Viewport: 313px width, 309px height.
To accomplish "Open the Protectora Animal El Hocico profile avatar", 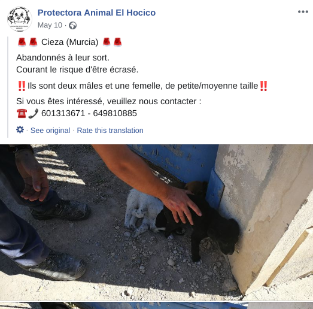I will pos(19,19).
